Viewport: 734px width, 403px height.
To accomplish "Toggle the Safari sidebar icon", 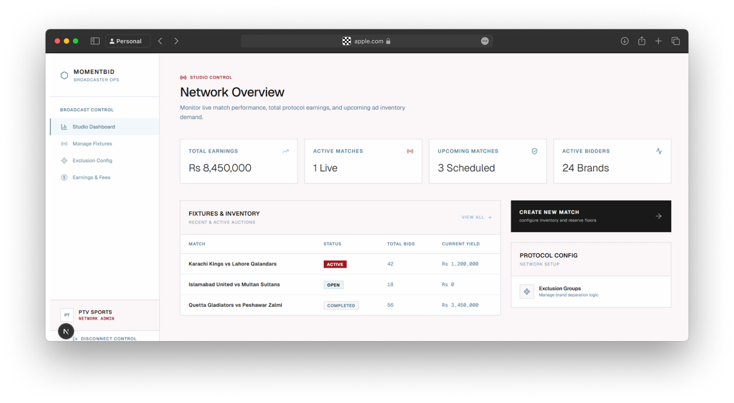I will (95, 41).
